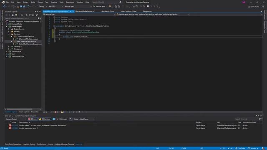Click the notifications icon in status bar corner

coord(263,148)
